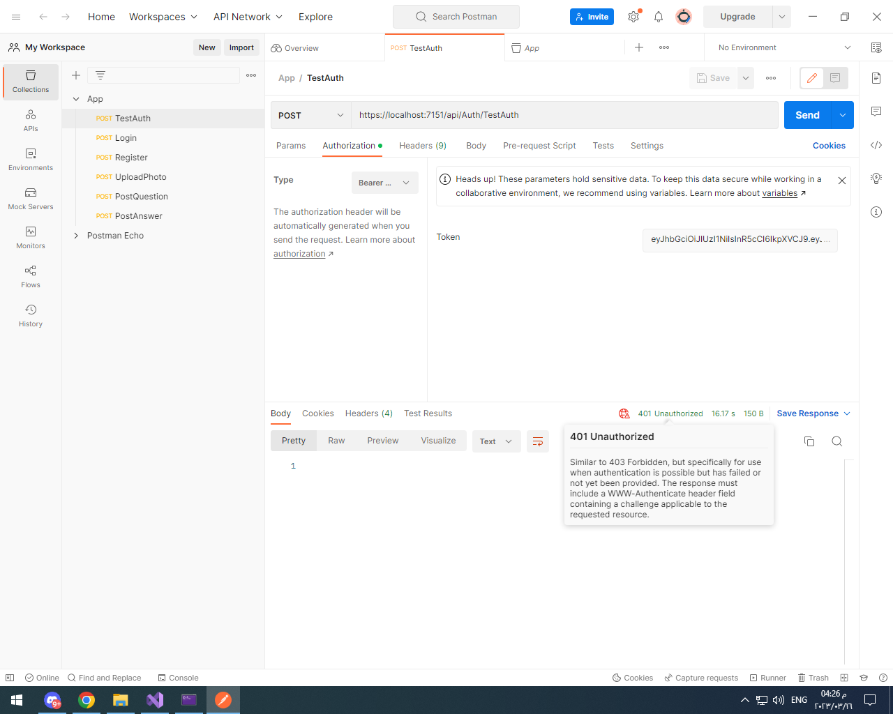Image resolution: width=893 pixels, height=714 pixels.
Task: Open the POST method dropdown
Action: coord(310,114)
